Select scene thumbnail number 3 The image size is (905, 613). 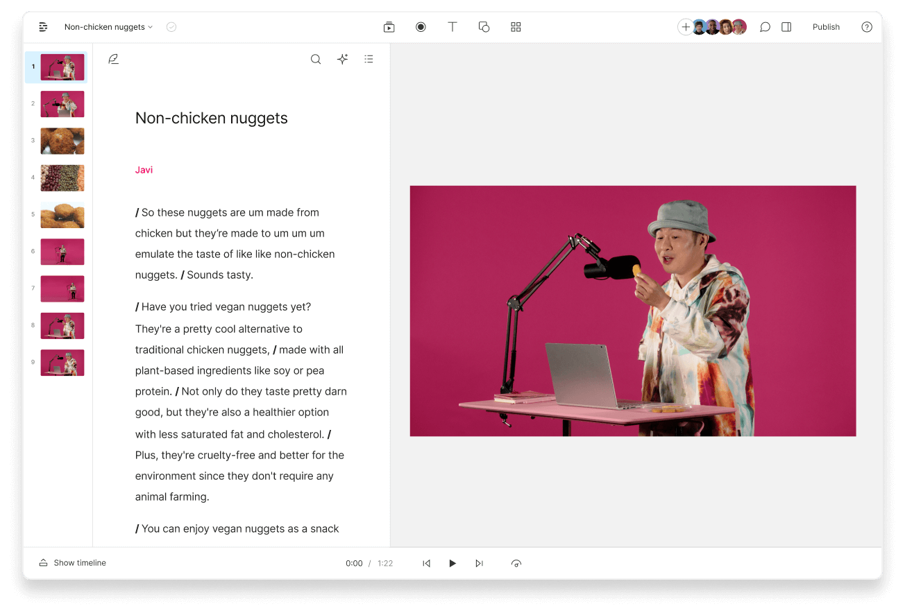(62, 141)
